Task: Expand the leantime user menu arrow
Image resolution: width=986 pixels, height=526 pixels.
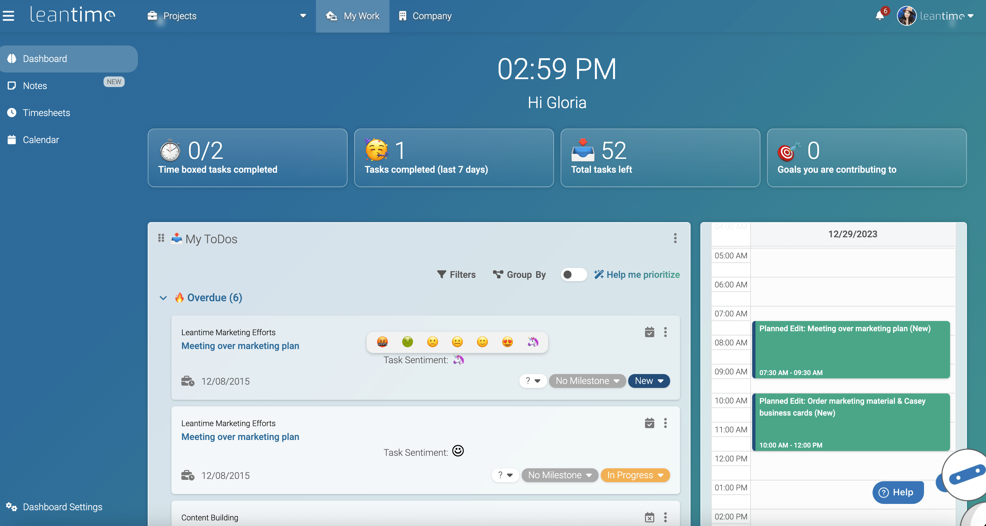Action: (x=970, y=16)
